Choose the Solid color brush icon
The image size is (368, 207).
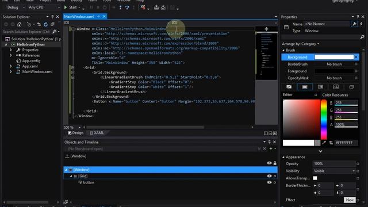pos(305,87)
